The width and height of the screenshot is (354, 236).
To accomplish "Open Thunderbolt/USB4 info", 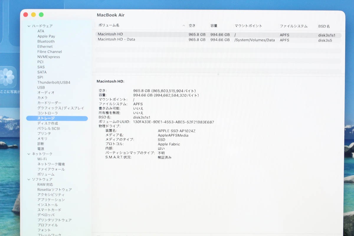I will coord(54,82).
